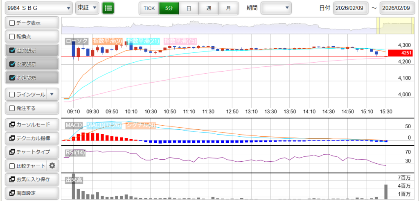Click the green list icon button
Screen dimensions: 419x201
coord(108,8)
